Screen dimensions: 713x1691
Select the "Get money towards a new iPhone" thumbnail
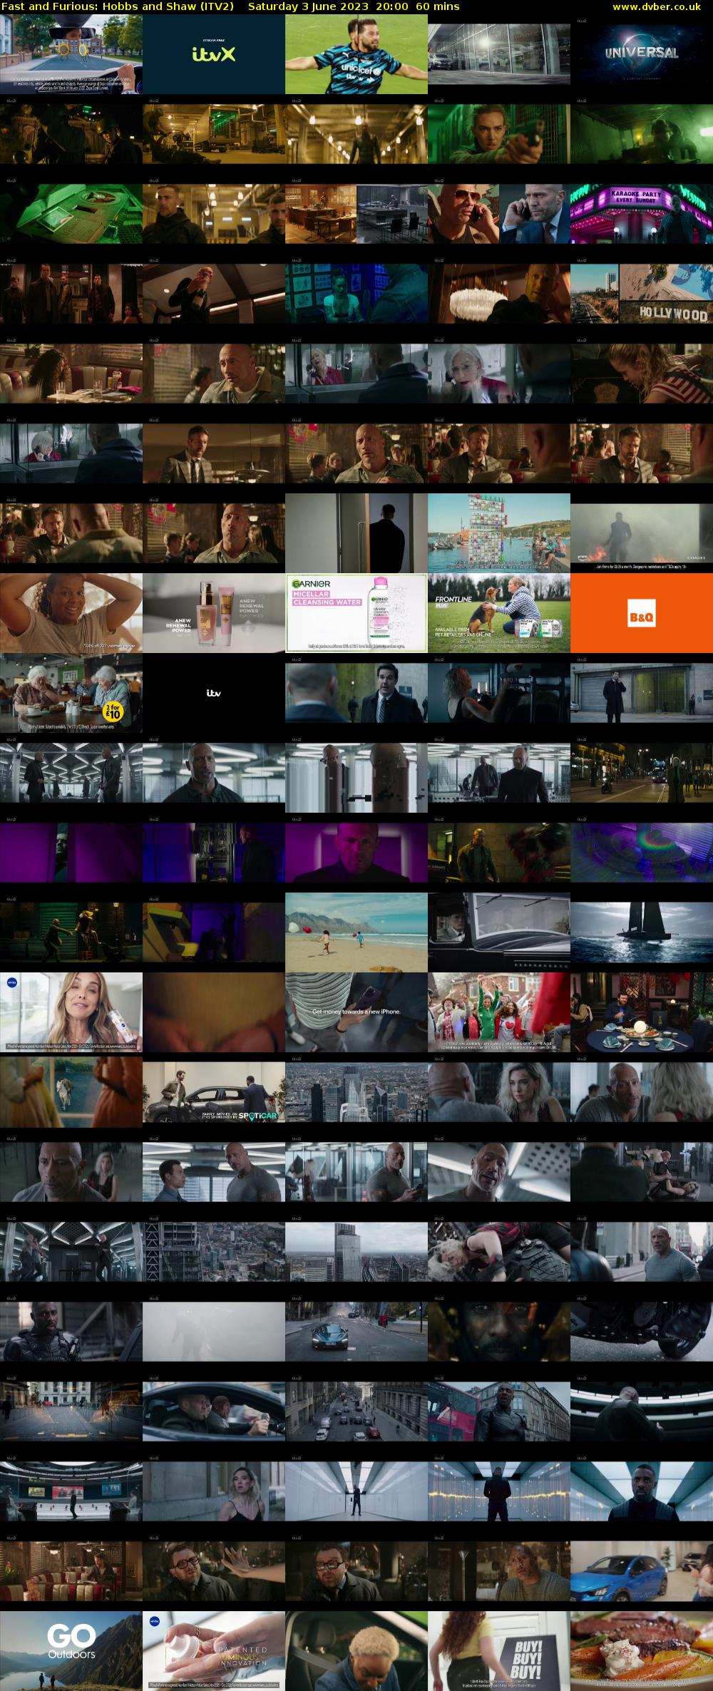pyautogui.click(x=356, y=1012)
